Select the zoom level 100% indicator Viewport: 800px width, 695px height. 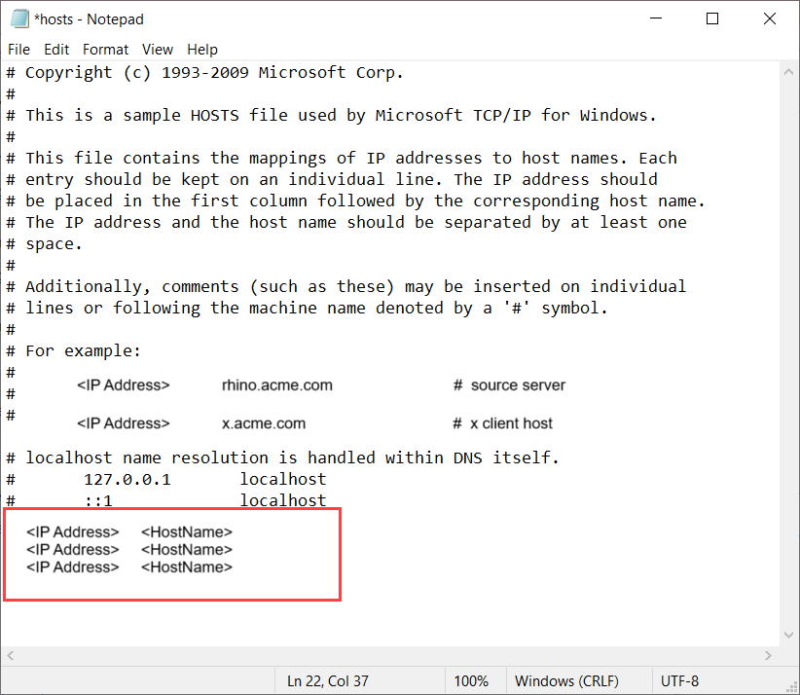473,680
